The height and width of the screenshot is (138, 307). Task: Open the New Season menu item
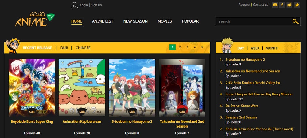click(x=135, y=21)
